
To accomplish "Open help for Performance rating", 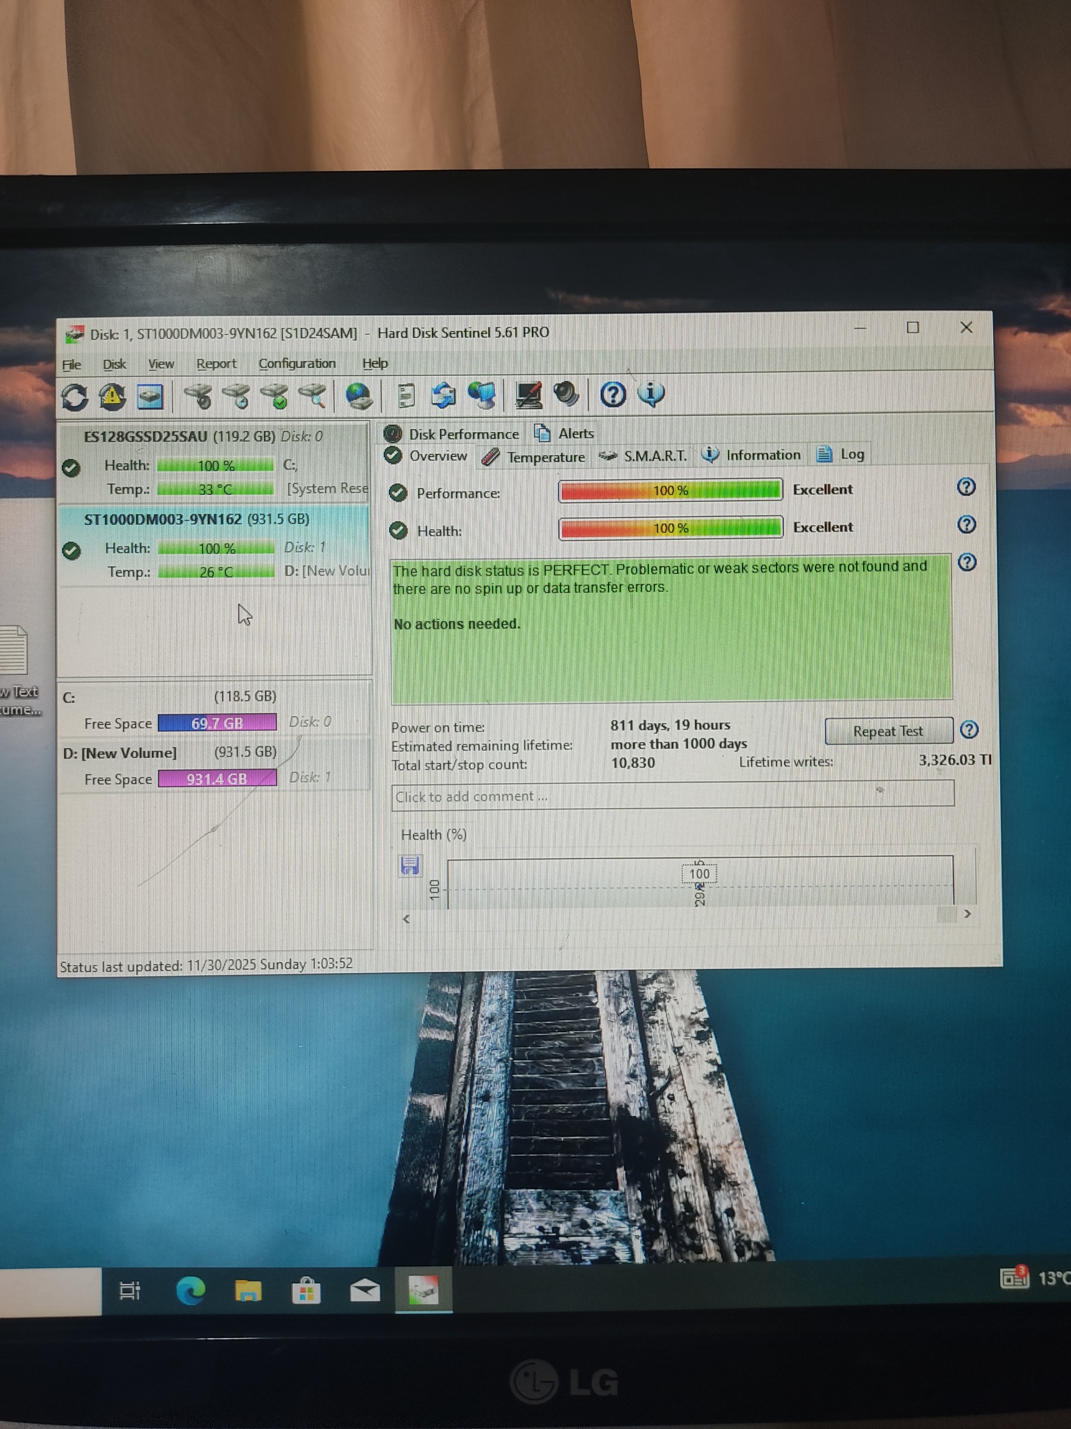I will click(x=966, y=487).
